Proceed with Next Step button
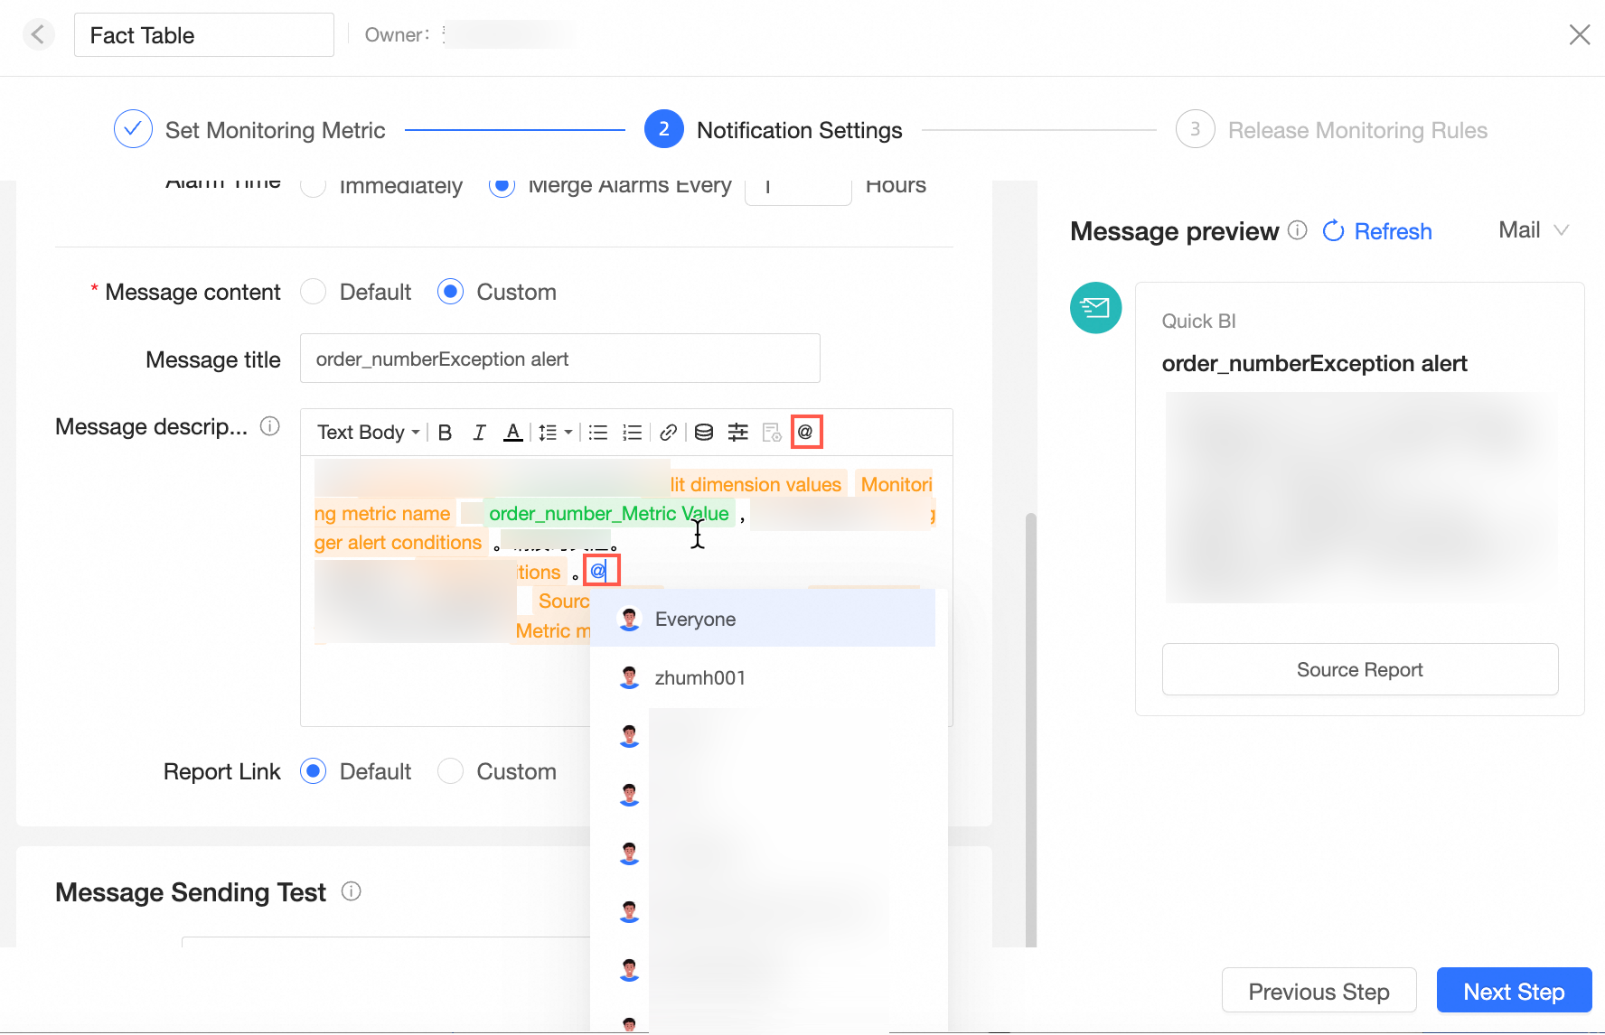The image size is (1605, 1035). point(1514,992)
